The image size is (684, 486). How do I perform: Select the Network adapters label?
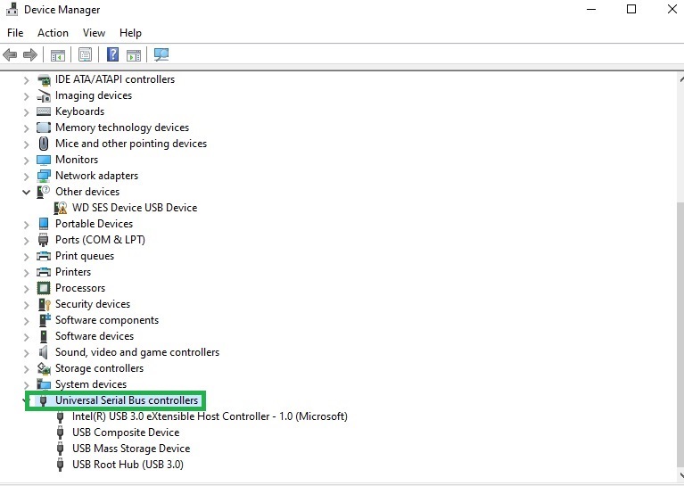coord(96,176)
